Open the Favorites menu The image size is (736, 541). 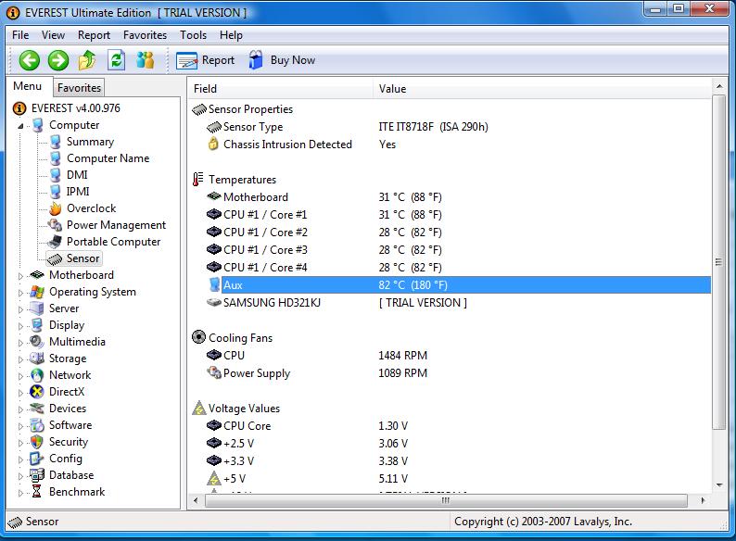(145, 35)
